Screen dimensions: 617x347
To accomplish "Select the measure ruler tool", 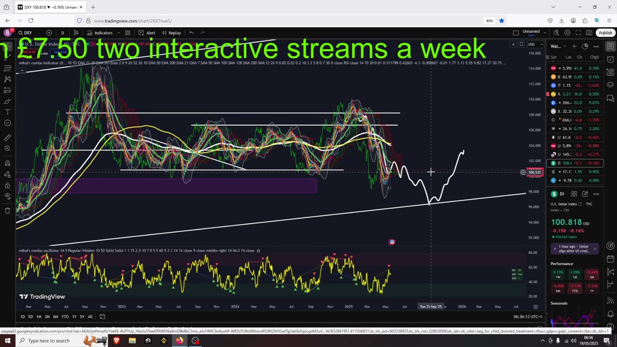I will (x=7, y=138).
